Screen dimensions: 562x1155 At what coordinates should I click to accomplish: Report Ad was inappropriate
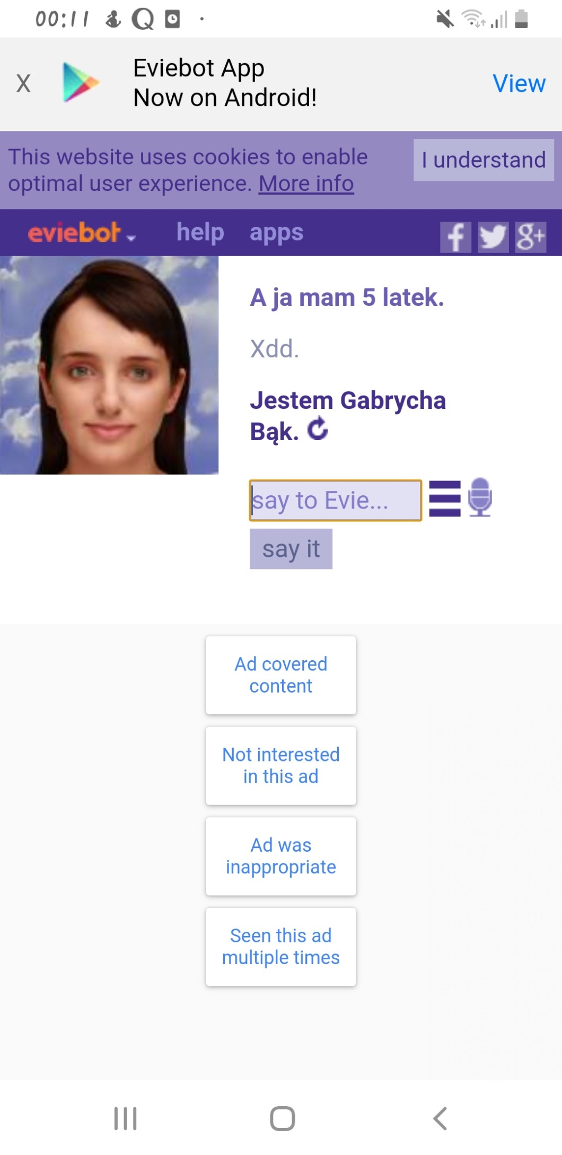click(x=280, y=856)
